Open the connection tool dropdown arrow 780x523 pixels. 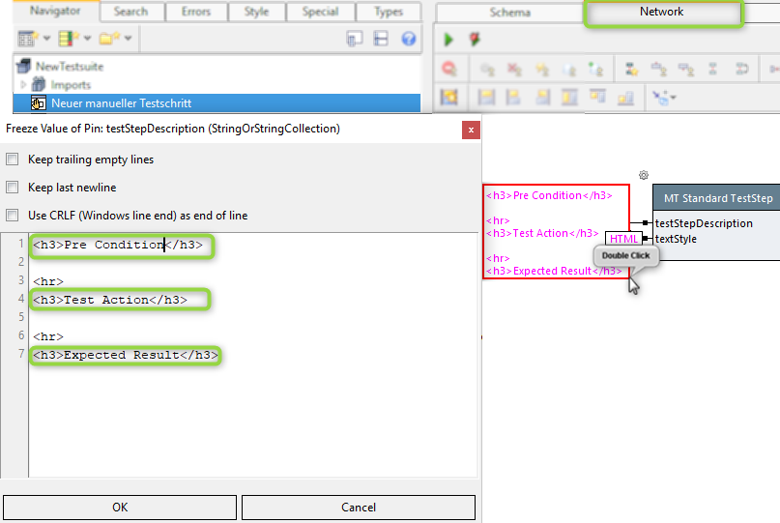tap(674, 97)
